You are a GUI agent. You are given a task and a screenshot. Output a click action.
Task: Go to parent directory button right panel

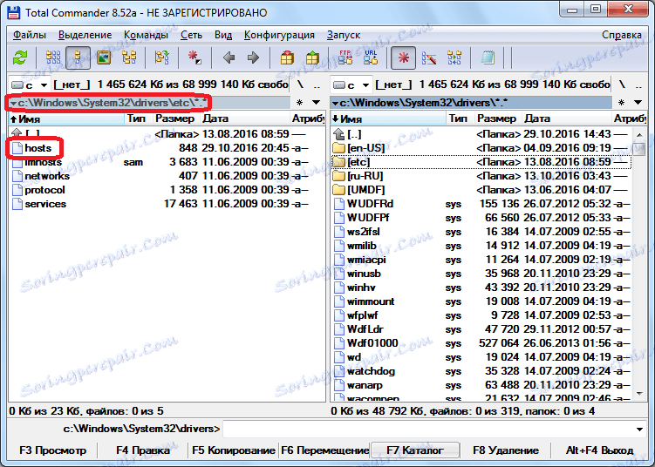638,85
